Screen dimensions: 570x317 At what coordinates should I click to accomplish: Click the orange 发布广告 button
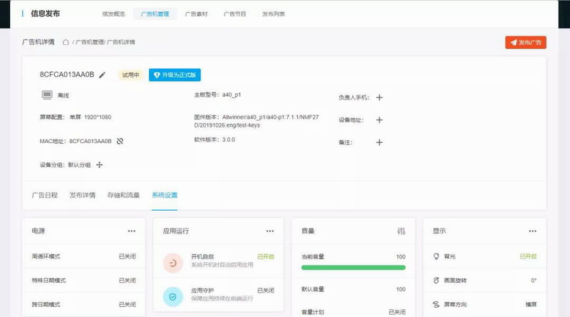pyautogui.click(x=525, y=43)
